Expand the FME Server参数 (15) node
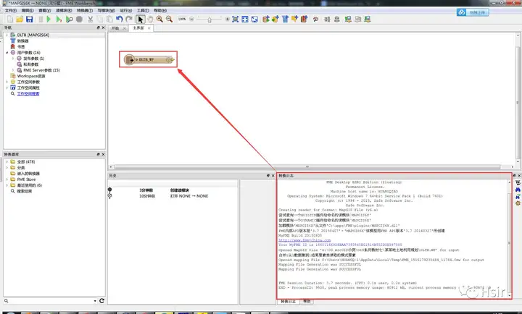Viewport: 522px width, 314px height. (x=13, y=70)
